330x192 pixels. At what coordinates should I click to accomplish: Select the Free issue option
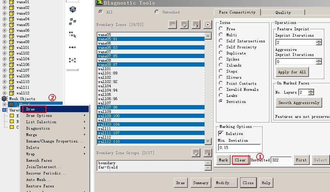point(221,28)
